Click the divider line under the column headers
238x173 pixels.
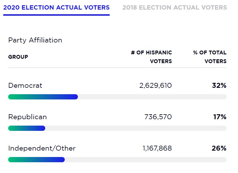tap(117, 68)
